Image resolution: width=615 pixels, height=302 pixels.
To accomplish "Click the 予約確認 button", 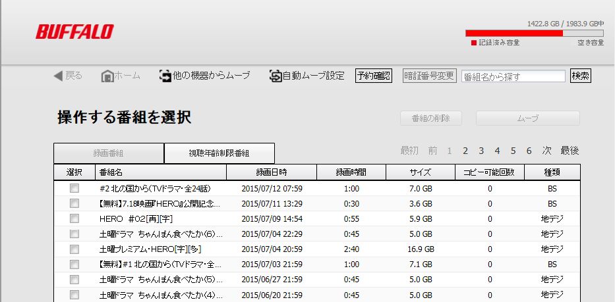I will click(x=374, y=76).
